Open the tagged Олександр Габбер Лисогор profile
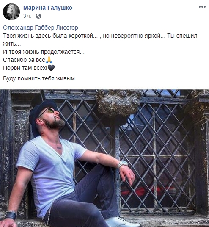This screenshot has height=227, width=209. 41,28
